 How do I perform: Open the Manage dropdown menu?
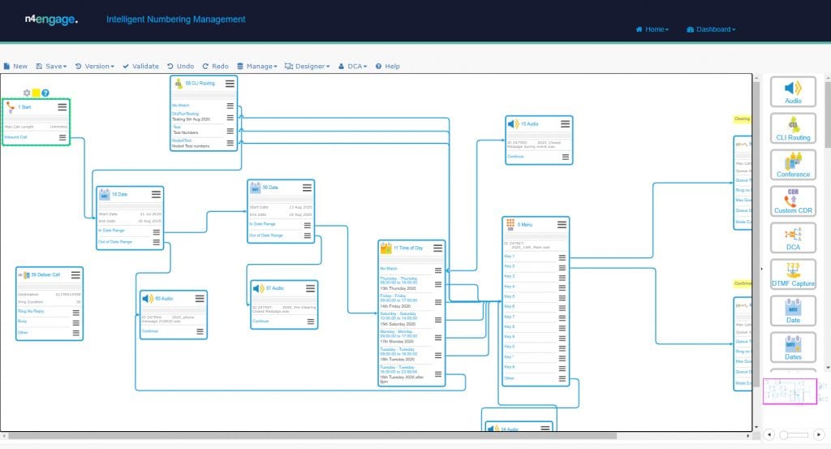pos(257,67)
